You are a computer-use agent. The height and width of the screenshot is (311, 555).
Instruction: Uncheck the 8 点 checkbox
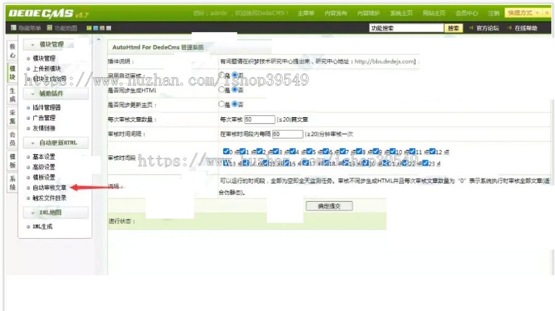[359, 151]
